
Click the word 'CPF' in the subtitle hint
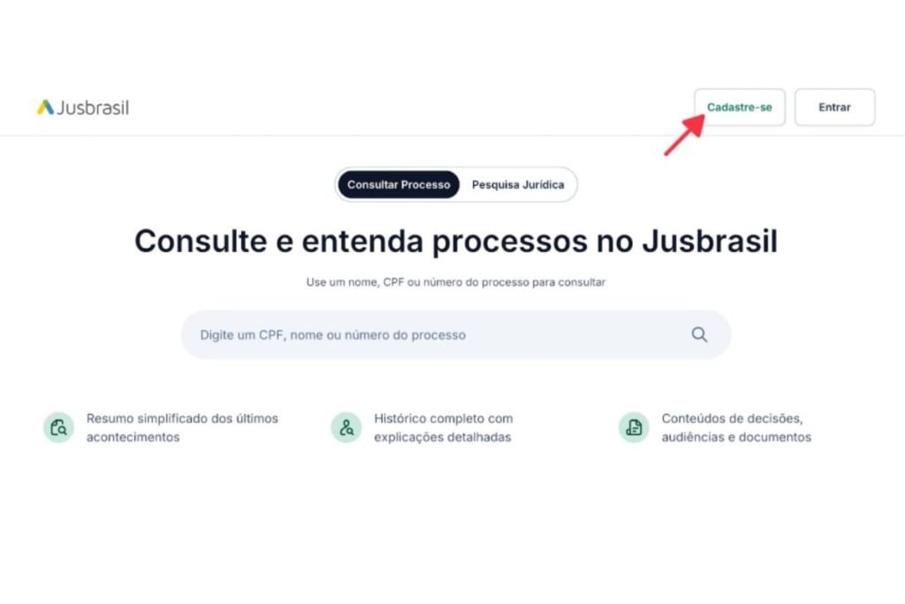tap(393, 282)
